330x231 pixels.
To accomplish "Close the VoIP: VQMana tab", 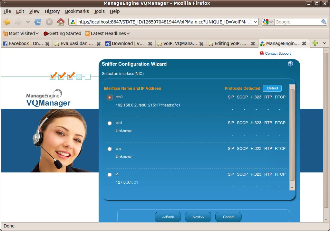I will pyautogui.click(x=201, y=44).
